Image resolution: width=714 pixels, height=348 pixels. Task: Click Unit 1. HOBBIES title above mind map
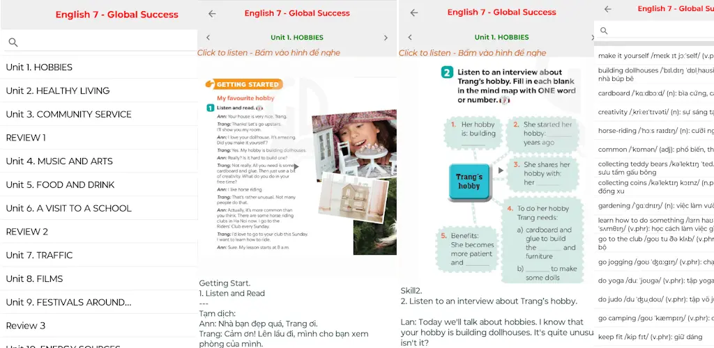pyautogui.click(x=501, y=38)
